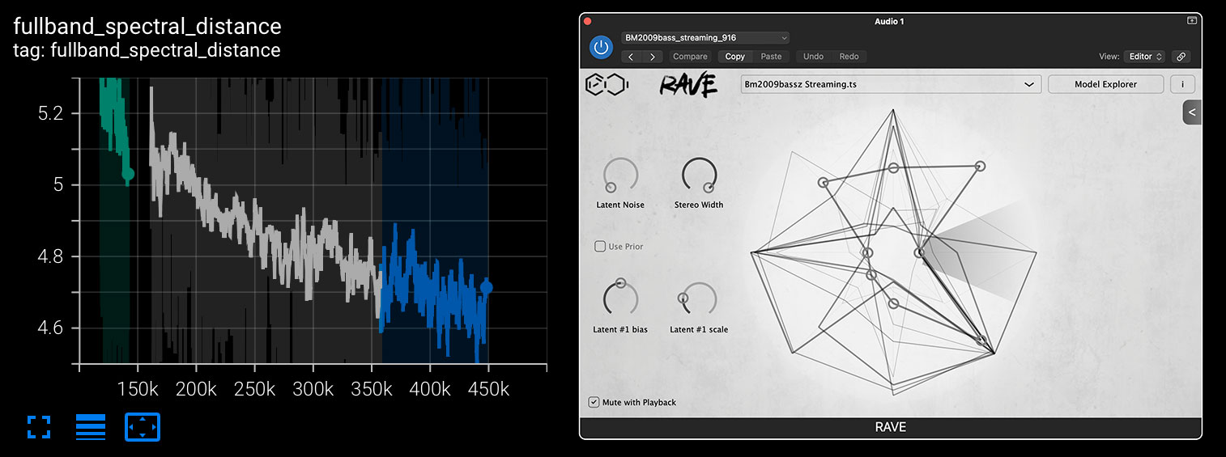
Task: Click the tag: fullband_spectral_distance text
Action: coord(147,50)
